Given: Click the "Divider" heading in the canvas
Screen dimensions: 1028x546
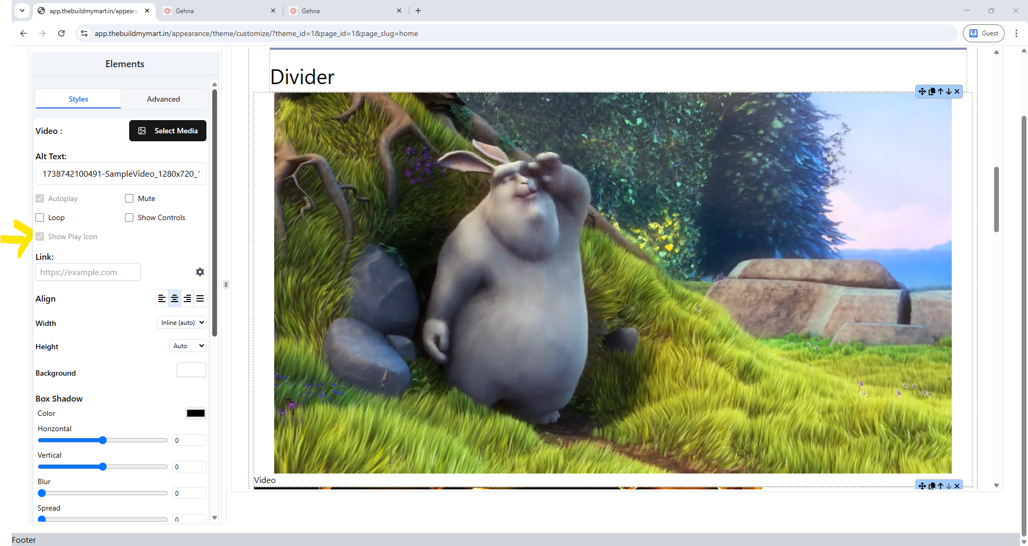Looking at the screenshot, I should pyautogui.click(x=302, y=77).
